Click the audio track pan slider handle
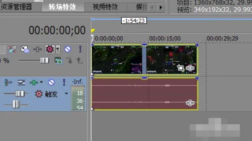The height and width of the screenshot is (141, 252). click(16, 104)
